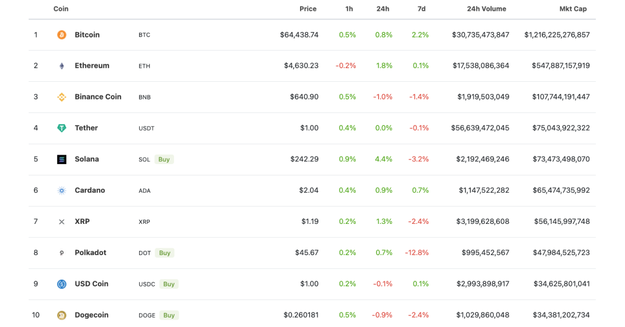
Task: Click the ETH ticker symbol
Action: point(144,66)
